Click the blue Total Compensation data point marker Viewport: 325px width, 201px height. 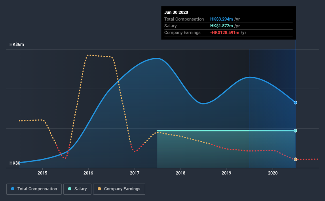click(x=295, y=102)
